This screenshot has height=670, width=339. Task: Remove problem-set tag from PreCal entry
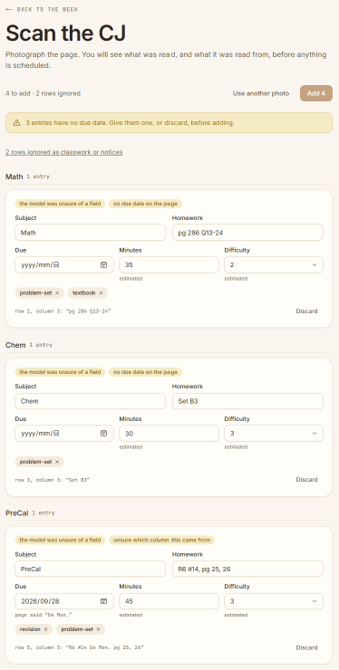coord(98,629)
